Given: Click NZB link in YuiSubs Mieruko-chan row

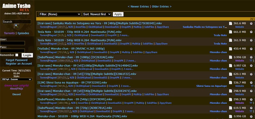Looking at the screenshot, I should 72,52.
